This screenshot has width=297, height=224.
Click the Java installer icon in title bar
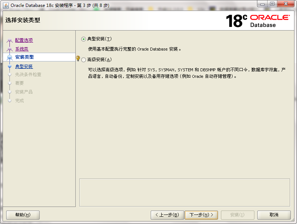tap(6, 5)
